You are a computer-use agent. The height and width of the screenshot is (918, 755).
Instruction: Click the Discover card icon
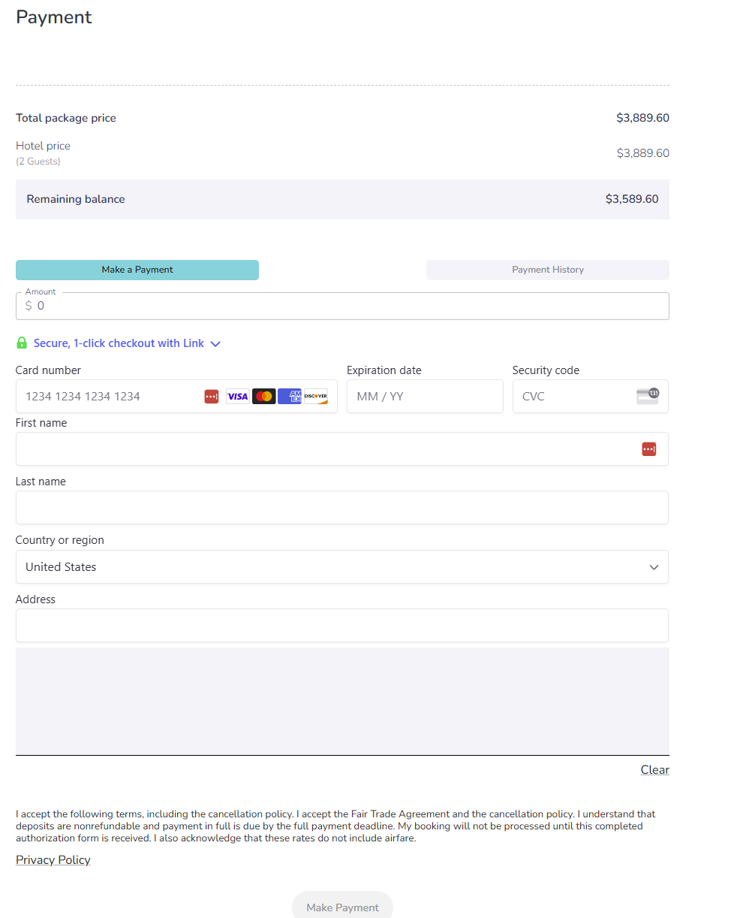316,396
